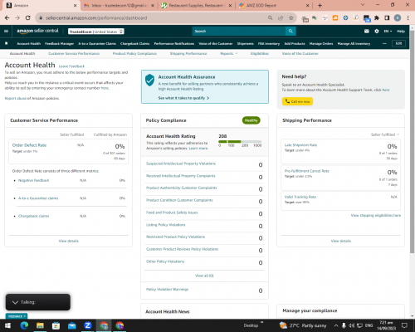The height and width of the screenshot is (332, 415).
Task: Close the FEEDBACK tag at bottom left
Action: [x=25, y=316]
